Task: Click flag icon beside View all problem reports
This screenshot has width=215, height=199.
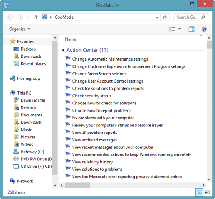Action: 68,132
